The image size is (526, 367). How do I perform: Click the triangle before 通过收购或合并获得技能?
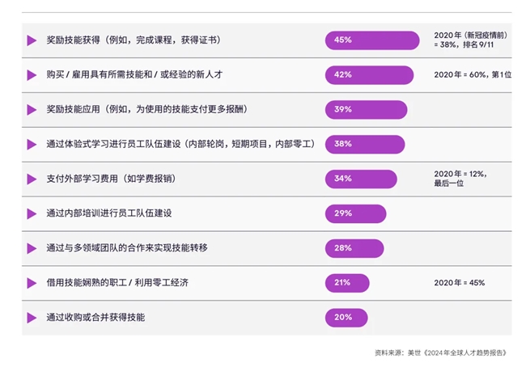[x=32, y=318]
